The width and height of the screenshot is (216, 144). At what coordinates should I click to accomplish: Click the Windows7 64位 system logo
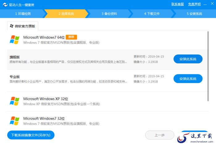click(15, 40)
